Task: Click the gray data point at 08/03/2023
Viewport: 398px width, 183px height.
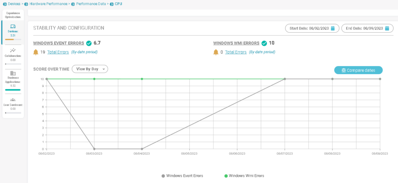Action: [94, 149]
